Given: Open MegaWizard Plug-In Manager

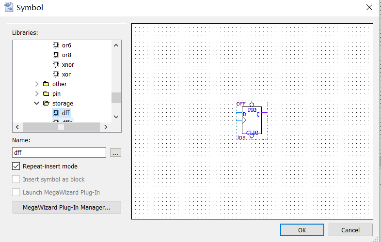Looking at the screenshot, I should (66, 207).
